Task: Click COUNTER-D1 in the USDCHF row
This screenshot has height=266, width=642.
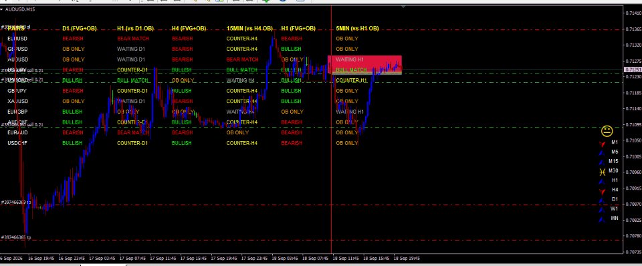Action: pyautogui.click(x=132, y=143)
